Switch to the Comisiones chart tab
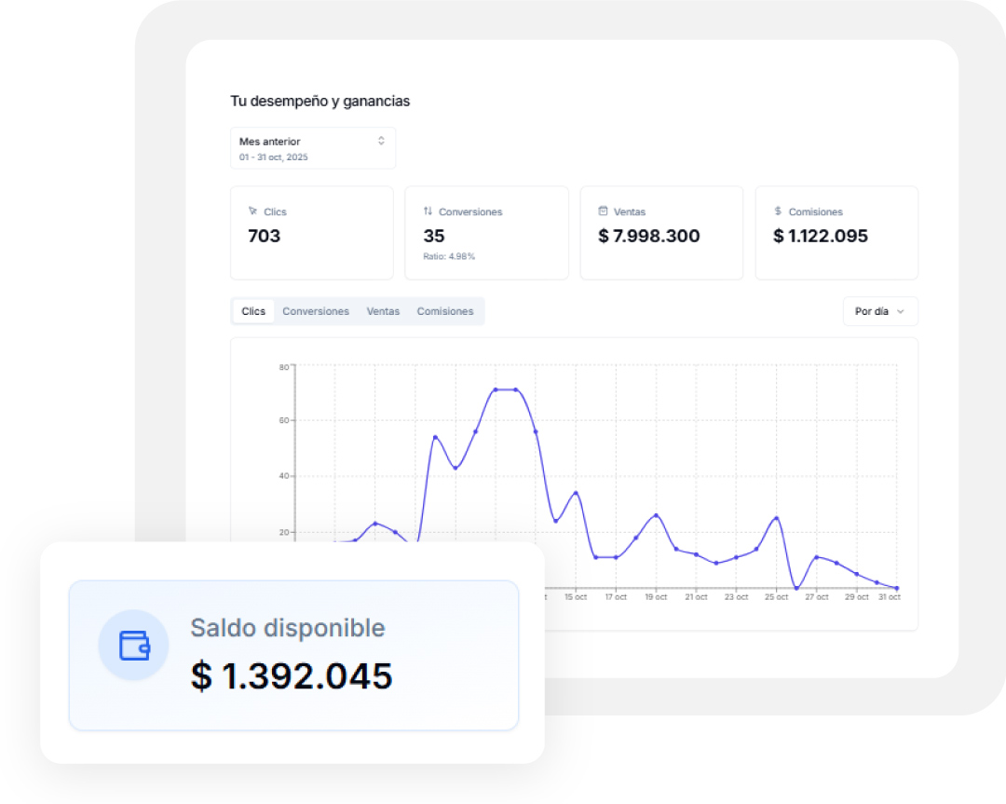1006x804 pixels. tap(444, 311)
